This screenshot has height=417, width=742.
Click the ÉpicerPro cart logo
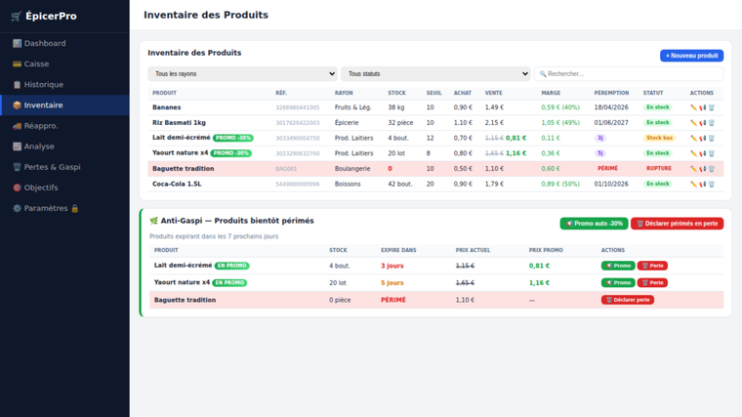coord(16,17)
